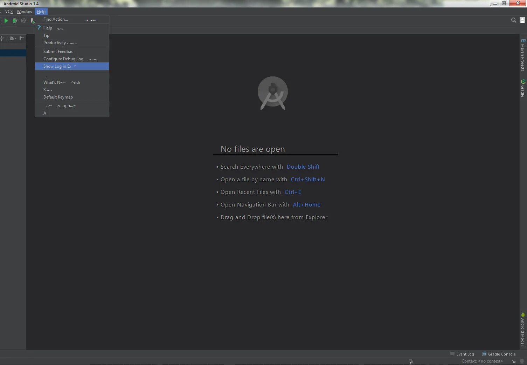The image size is (527, 365).
Task: Click the collapse all icon in project panel
Action: 2,38
